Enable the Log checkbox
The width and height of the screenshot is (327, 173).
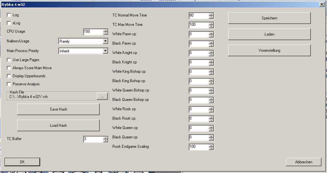(9, 15)
